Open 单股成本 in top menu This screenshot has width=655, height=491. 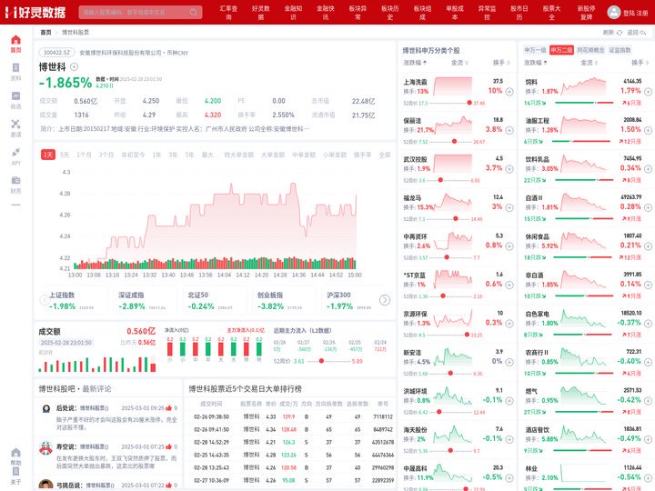pos(455,13)
